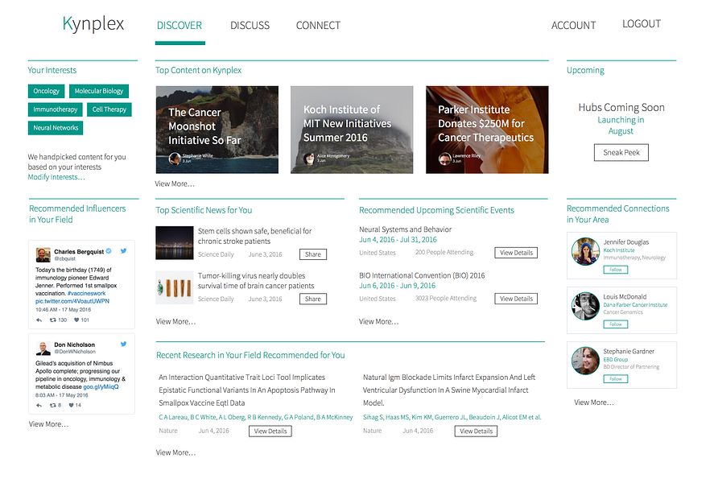Select the Cell Therapy interest tag
Screen dimensions: 714x483
click(x=109, y=109)
